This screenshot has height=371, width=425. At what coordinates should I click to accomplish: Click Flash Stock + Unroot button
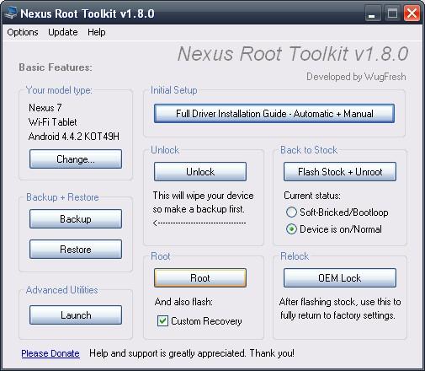coord(340,171)
